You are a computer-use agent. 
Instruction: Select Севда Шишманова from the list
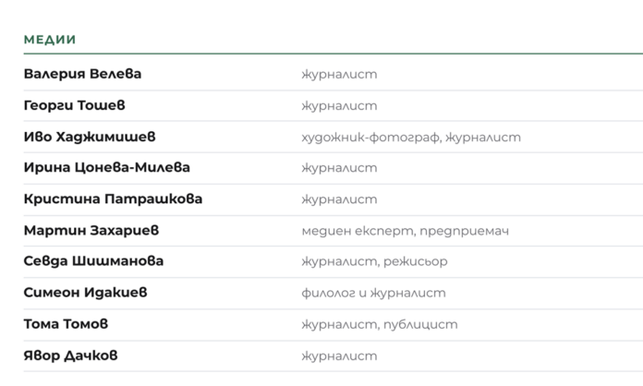(93, 261)
